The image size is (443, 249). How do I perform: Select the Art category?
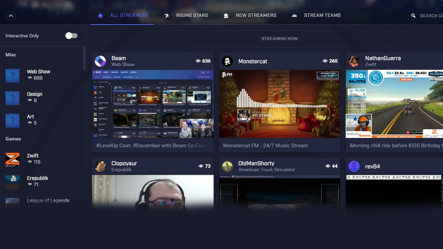(x=43, y=120)
